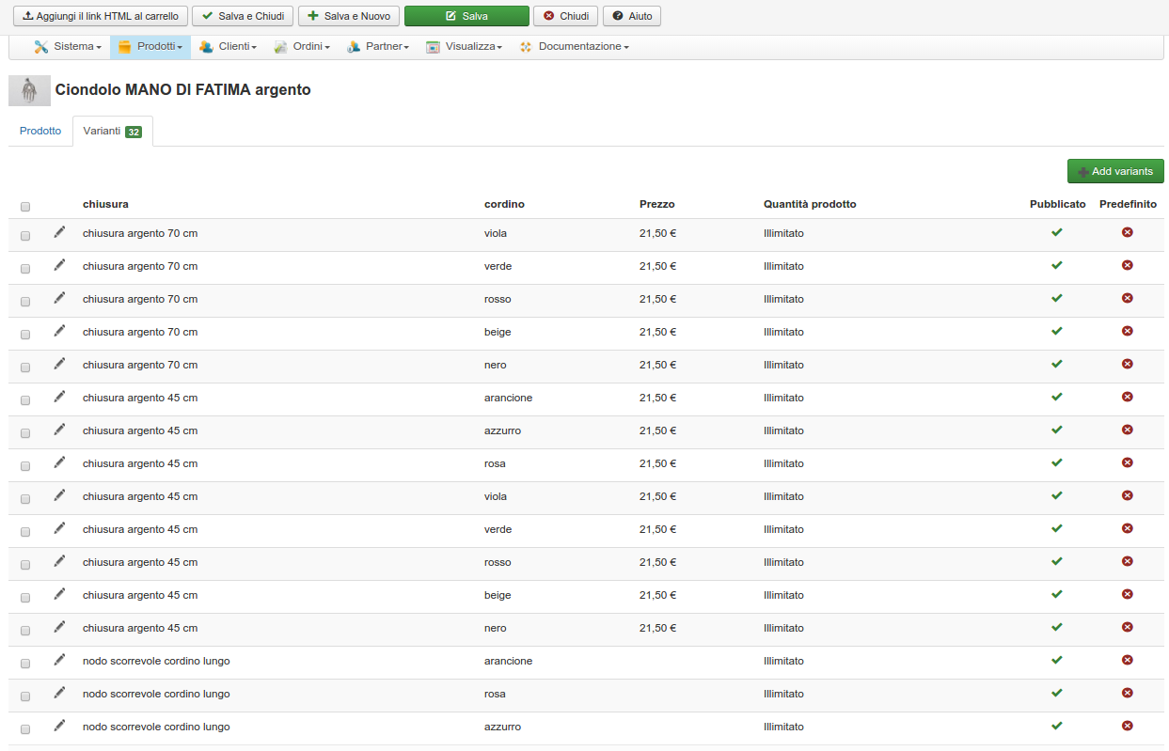Check the 45 cm nero row checkbox
The height and width of the screenshot is (751, 1169).
pos(25,631)
